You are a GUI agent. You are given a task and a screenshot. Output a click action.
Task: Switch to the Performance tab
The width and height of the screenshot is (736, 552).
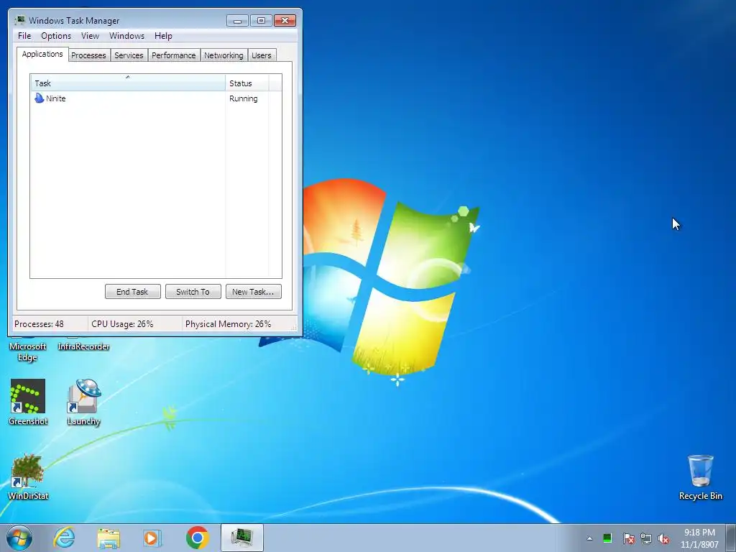tap(174, 55)
